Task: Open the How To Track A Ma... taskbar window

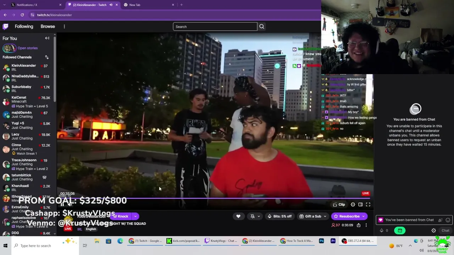Action: (x=297, y=241)
